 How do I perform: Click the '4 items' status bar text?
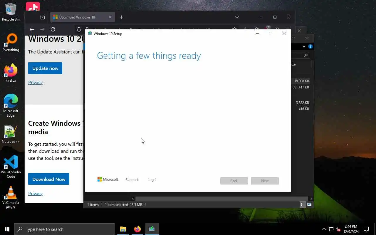(93, 205)
